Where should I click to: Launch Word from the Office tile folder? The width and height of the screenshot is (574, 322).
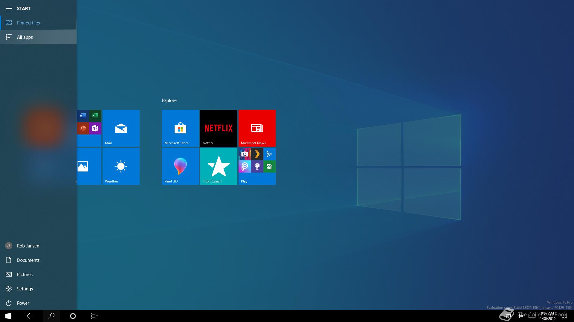[x=83, y=116]
